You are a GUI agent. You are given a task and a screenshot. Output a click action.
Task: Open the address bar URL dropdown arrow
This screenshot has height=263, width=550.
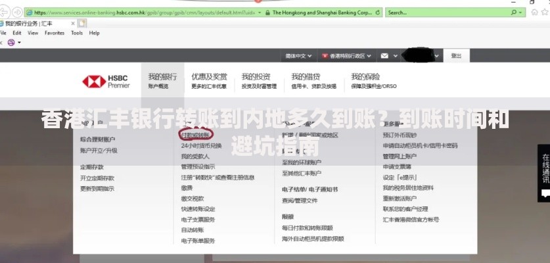(260, 12)
